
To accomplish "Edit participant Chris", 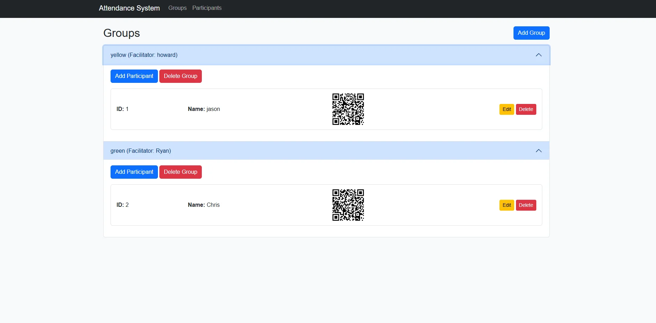I will click(506, 205).
